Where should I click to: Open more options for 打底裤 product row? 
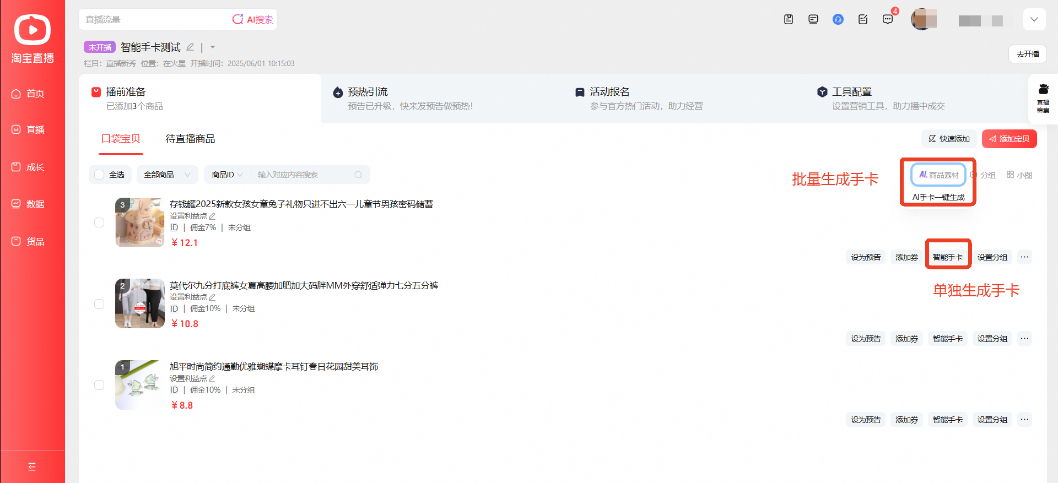point(1024,338)
